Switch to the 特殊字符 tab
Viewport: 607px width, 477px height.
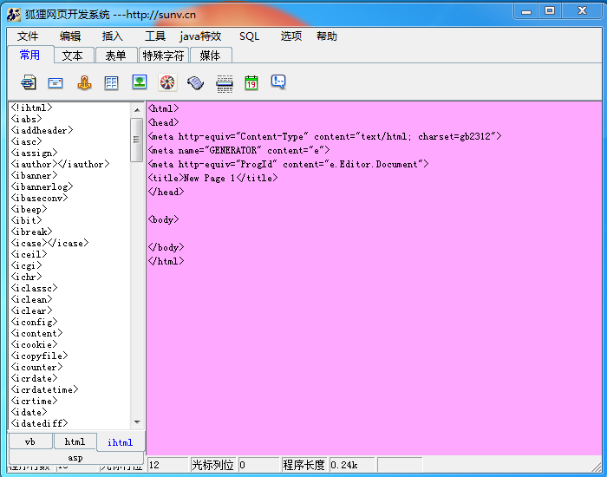(163, 56)
